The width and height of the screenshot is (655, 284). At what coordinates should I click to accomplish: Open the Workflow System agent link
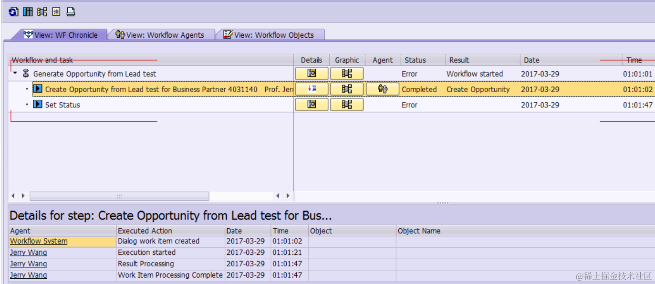pyautogui.click(x=39, y=241)
